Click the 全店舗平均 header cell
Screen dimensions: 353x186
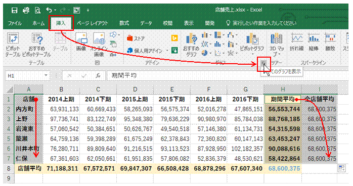tap(319, 99)
